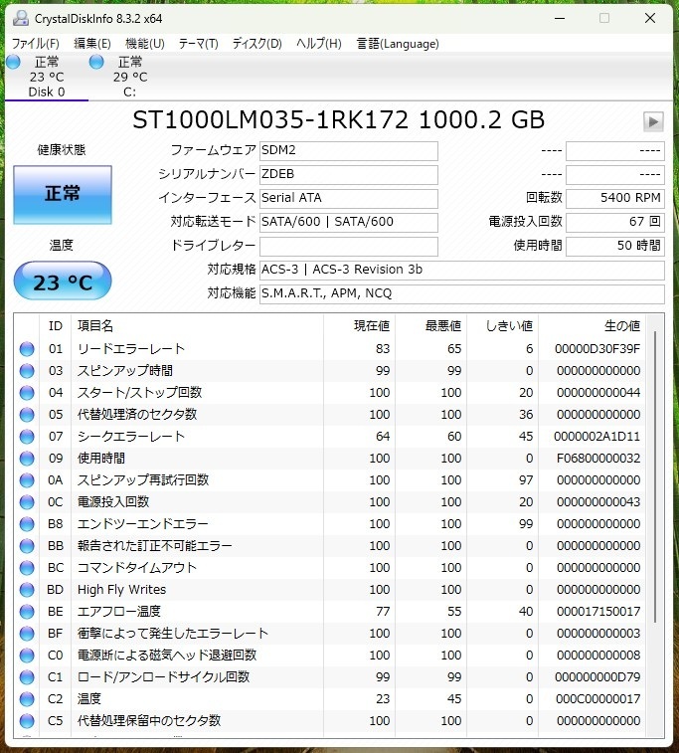The width and height of the screenshot is (679, 753).
Task: Open the 言語(Language) menu
Action: (398, 44)
